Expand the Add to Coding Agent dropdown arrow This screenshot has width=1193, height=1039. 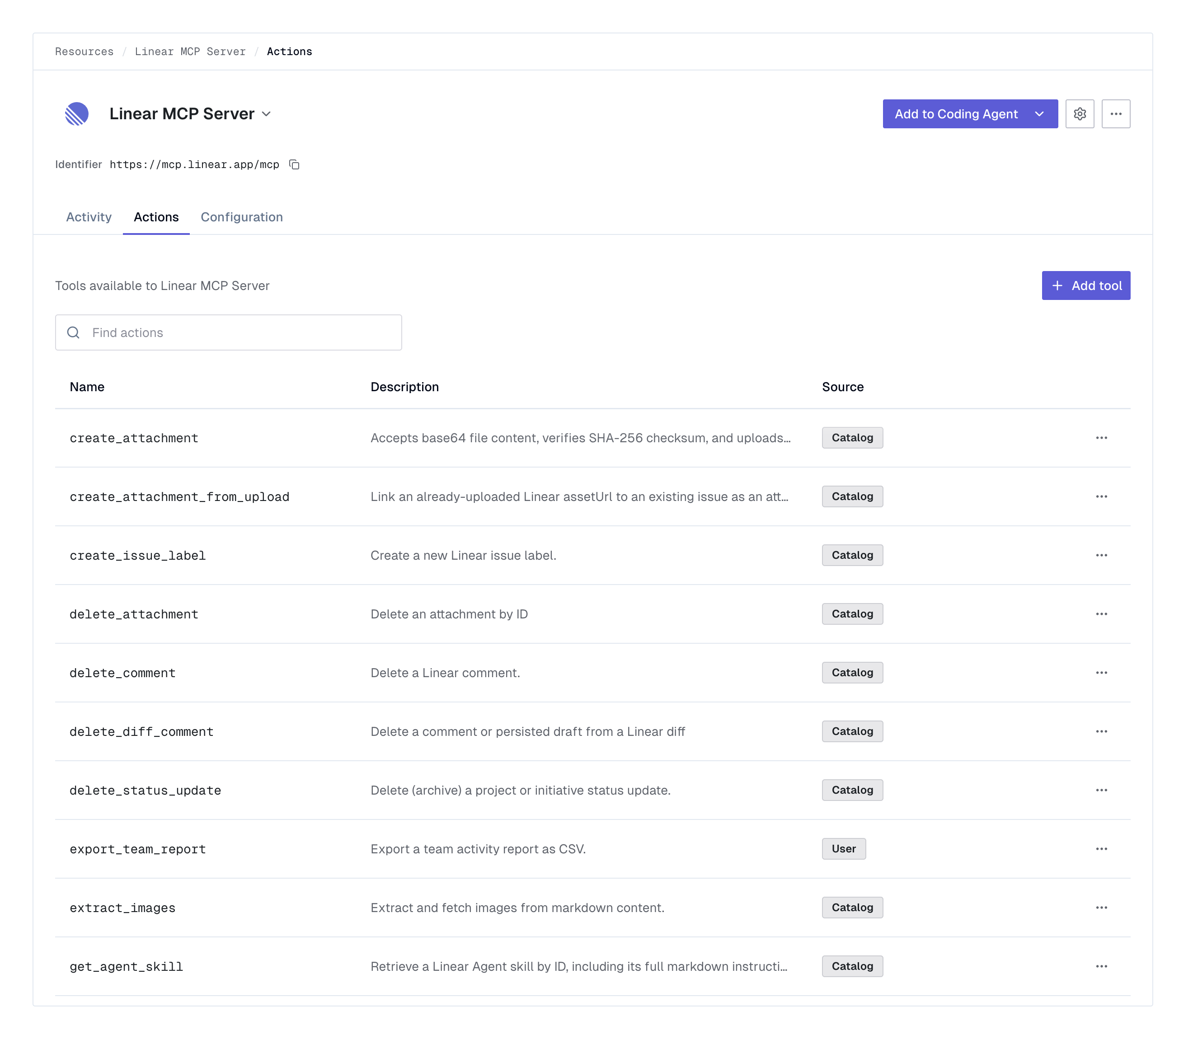[1039, 114]
